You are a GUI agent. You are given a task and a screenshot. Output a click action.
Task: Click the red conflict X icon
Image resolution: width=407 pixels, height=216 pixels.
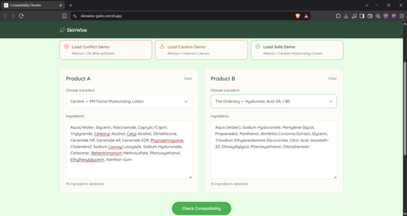67,46
